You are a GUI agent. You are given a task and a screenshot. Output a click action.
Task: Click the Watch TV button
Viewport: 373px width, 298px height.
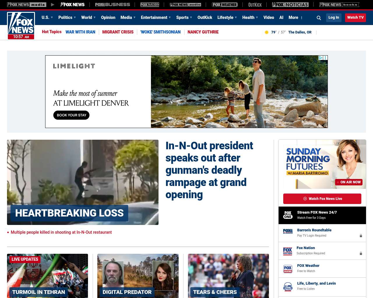click(356, 17)
